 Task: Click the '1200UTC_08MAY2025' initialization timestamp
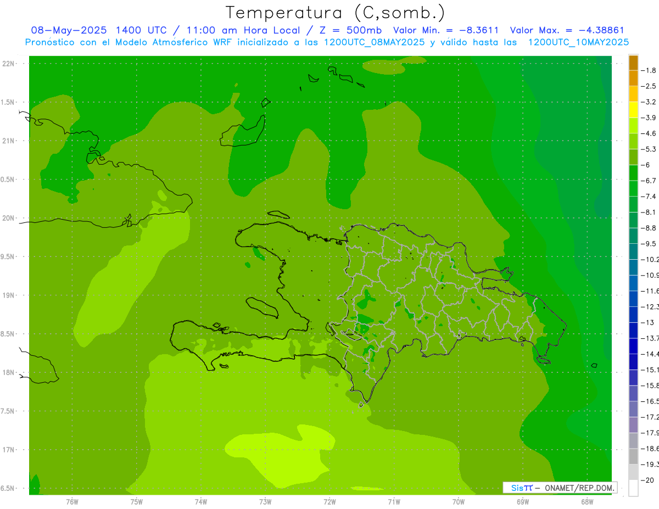[375, 42]
